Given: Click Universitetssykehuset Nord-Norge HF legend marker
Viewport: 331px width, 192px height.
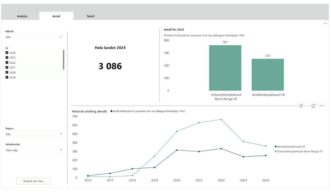Looking at the screenshot, I should (x=275, y=152).
